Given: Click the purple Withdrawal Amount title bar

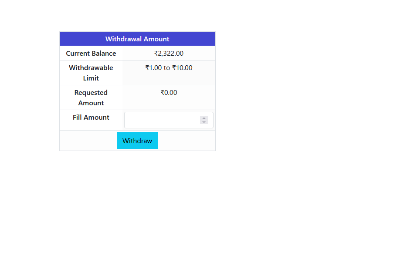Looking at the screenshot, I should point(137,39).
